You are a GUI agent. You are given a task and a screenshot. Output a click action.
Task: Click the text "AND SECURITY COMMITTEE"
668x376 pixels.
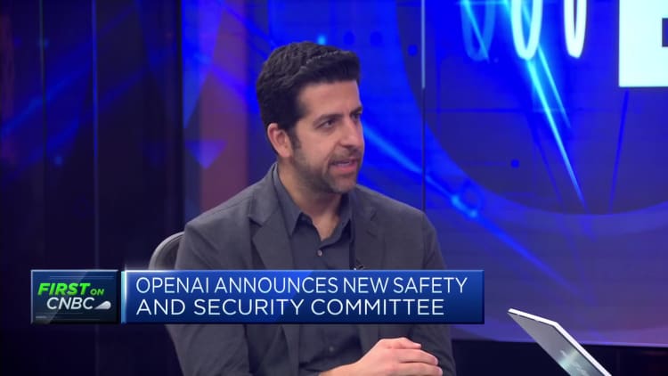pos(290,307)
